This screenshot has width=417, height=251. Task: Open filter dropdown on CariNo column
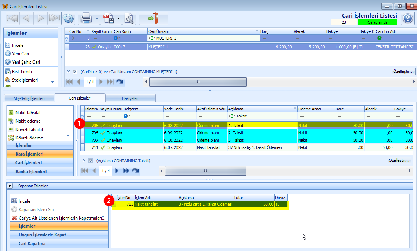coord(88,31)
